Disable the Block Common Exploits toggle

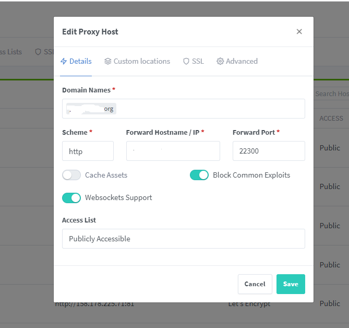(199, 175)
